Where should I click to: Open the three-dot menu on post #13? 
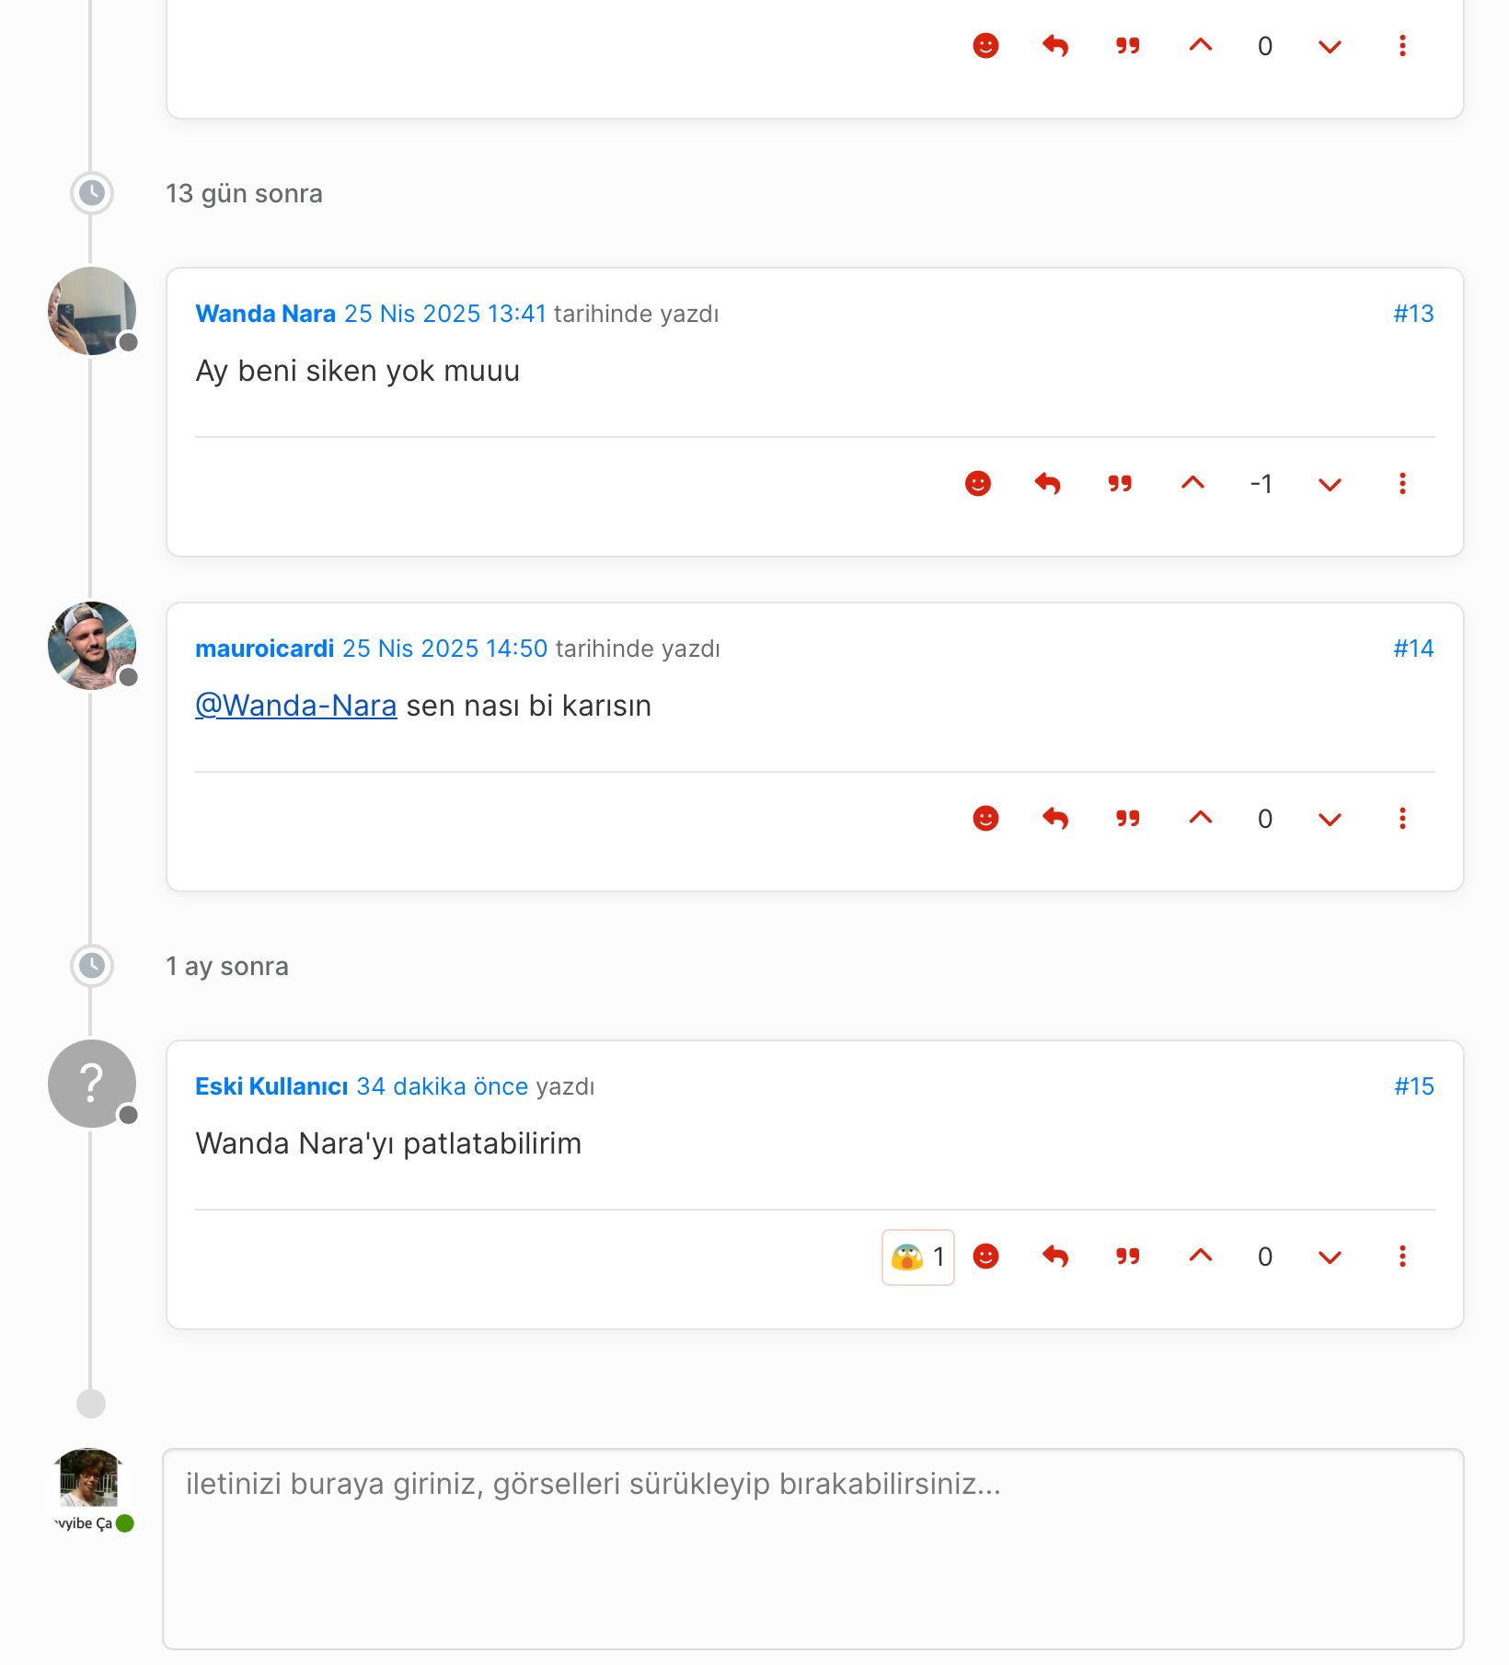1402,484
